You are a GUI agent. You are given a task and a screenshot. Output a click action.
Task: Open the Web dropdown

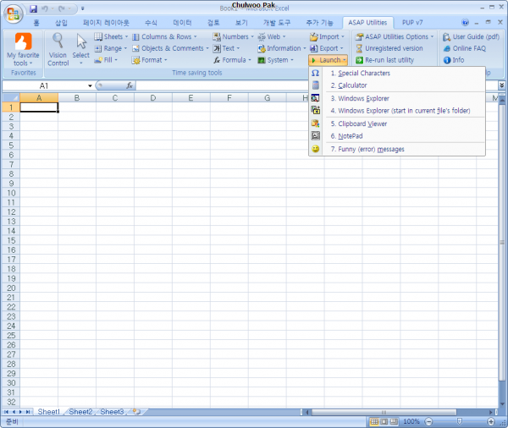tap(272, 36)
